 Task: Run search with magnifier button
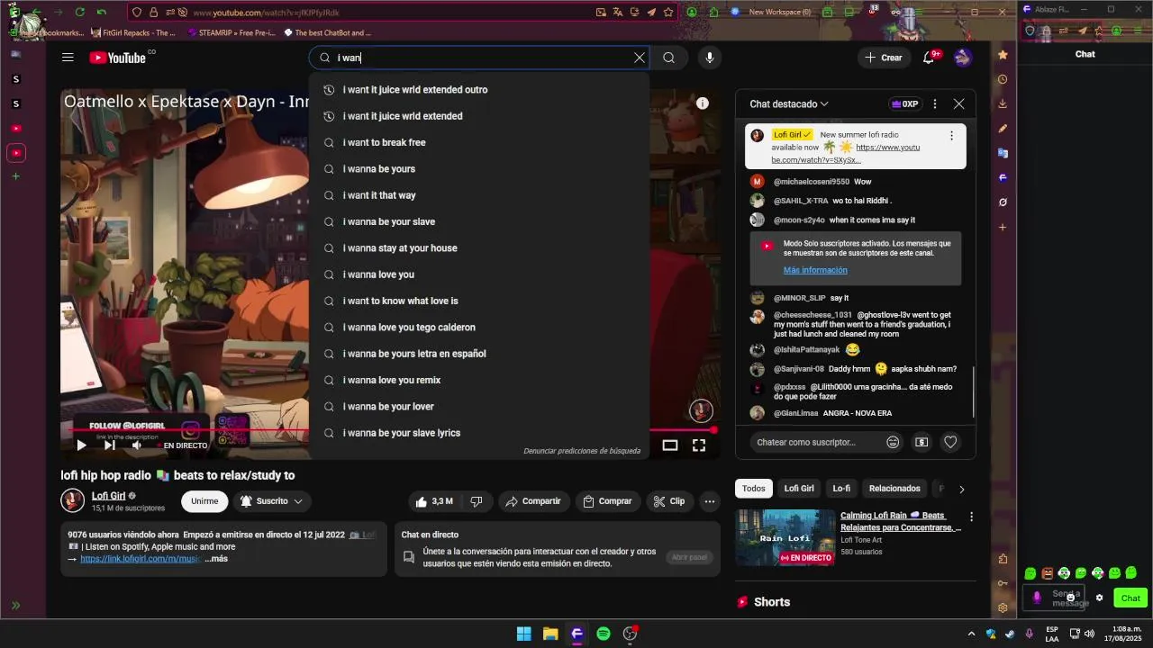(x=668, y=58)
